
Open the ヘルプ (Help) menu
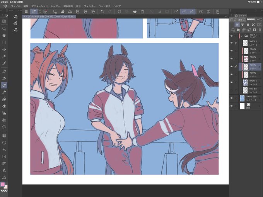pos(117,6)
